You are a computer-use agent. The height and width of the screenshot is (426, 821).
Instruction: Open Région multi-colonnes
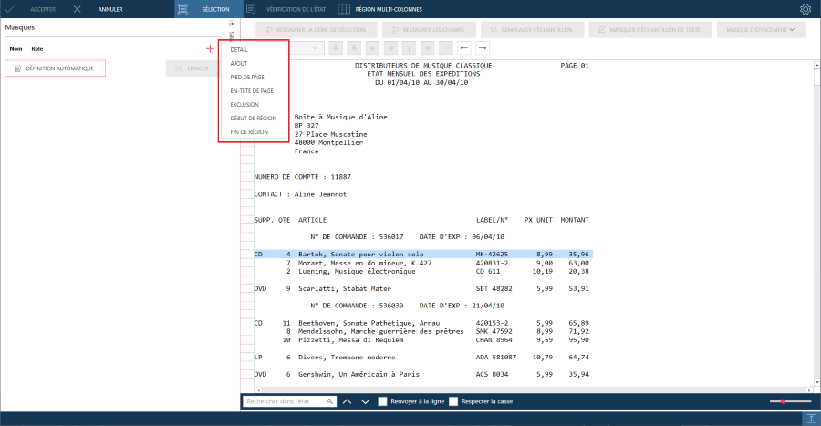pos(381,9)
